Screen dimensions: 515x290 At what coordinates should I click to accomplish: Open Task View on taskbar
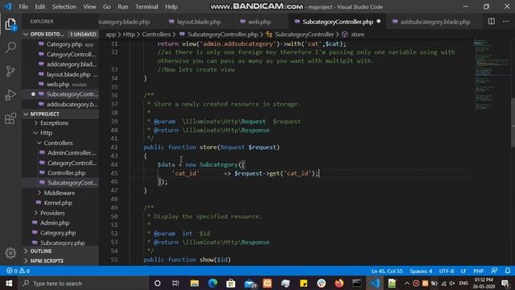(175, 283)
